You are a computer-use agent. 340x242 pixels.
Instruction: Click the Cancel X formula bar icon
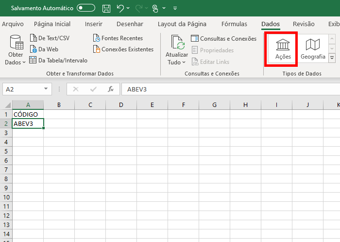click(x=76, y=89)
